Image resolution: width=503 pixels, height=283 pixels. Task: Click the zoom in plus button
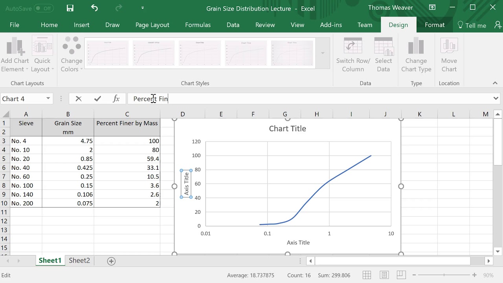[x=474, y=275]
